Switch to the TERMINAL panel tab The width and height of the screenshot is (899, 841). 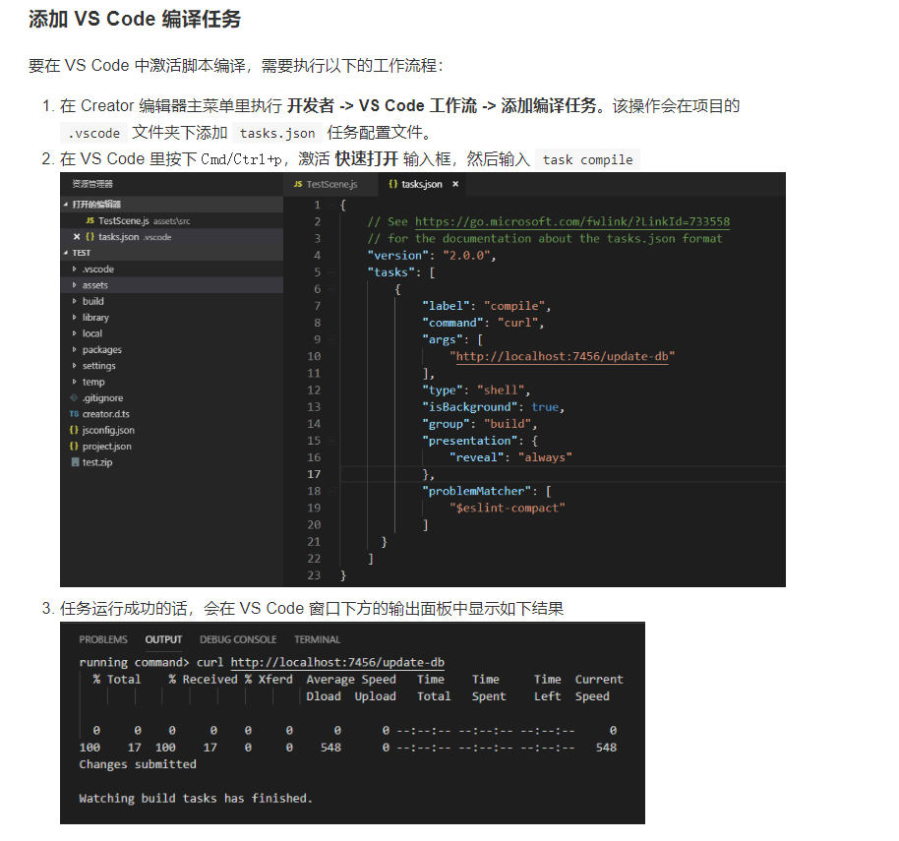point(317,639)
